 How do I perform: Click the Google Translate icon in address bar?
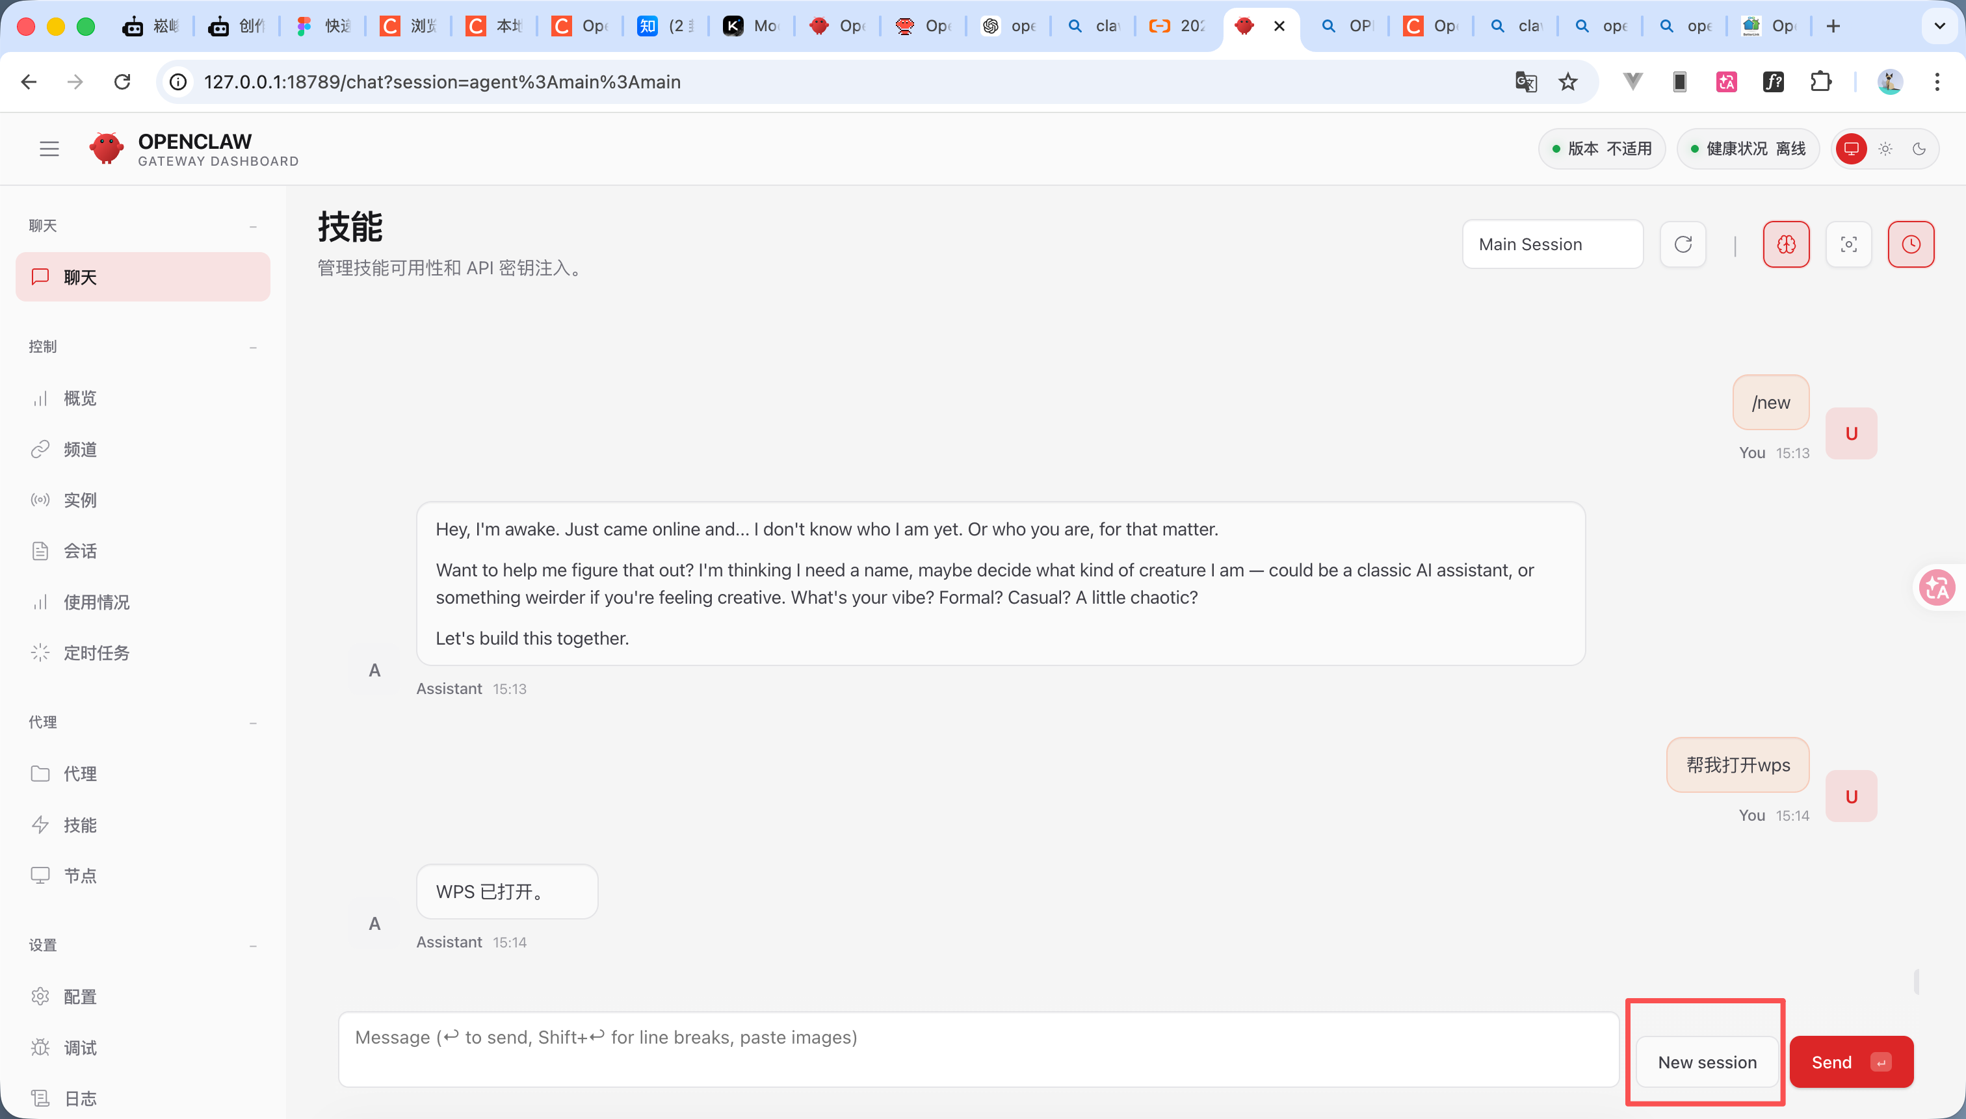tap(1525, 81)
